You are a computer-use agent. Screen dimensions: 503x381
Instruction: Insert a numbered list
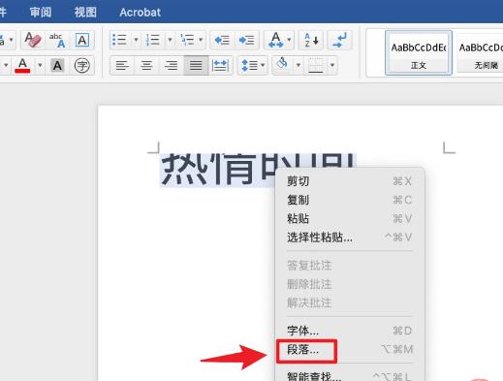tap(153, 40)
